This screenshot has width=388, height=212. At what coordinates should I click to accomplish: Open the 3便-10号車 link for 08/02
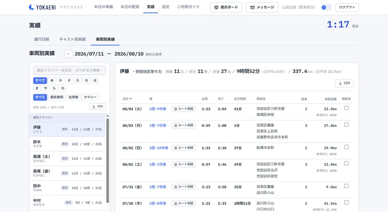click(159, 148)
